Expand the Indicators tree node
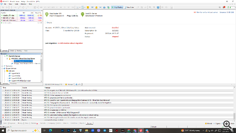236x133 pixels. [x=2, y=66]
